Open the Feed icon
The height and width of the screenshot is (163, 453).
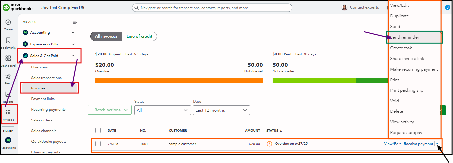[8, 77]
